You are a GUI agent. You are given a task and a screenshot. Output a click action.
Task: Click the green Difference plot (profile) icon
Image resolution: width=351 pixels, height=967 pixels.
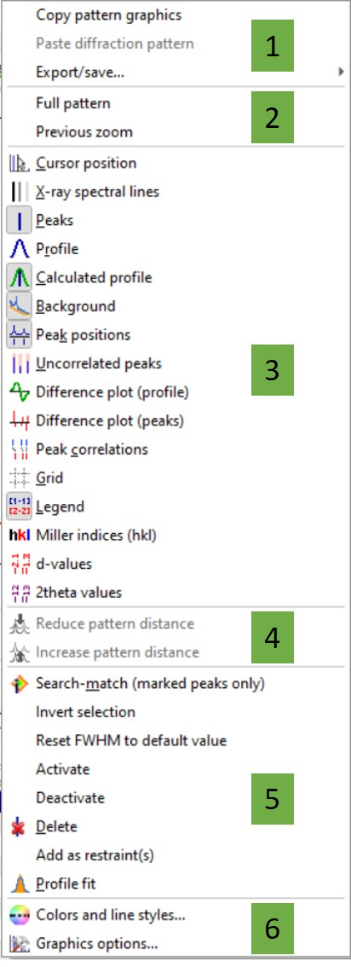(x=19, y=392)
